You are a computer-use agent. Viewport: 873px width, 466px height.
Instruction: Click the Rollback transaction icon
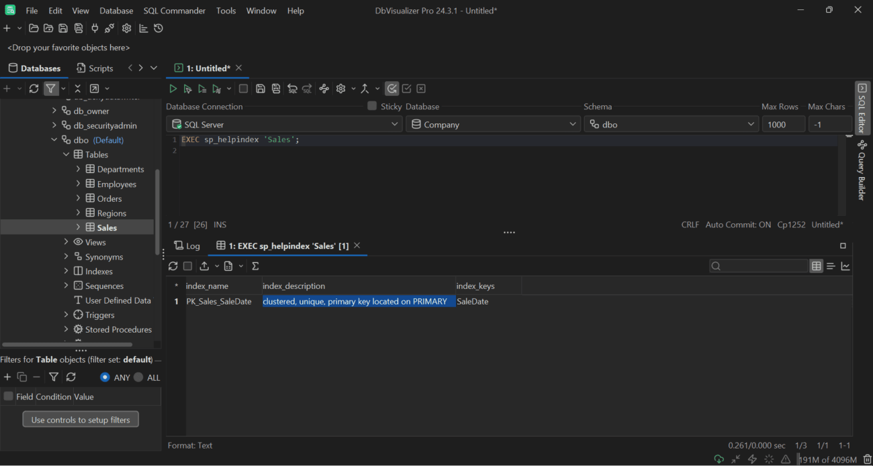pos(420,88)
